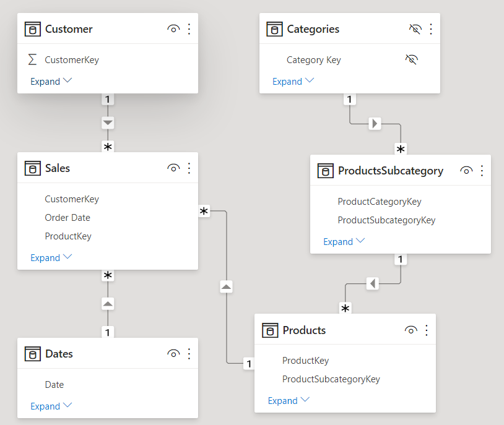Screen dimensions: 504x425
Task: Toggle visibility of the Products table
Action: 411,330
